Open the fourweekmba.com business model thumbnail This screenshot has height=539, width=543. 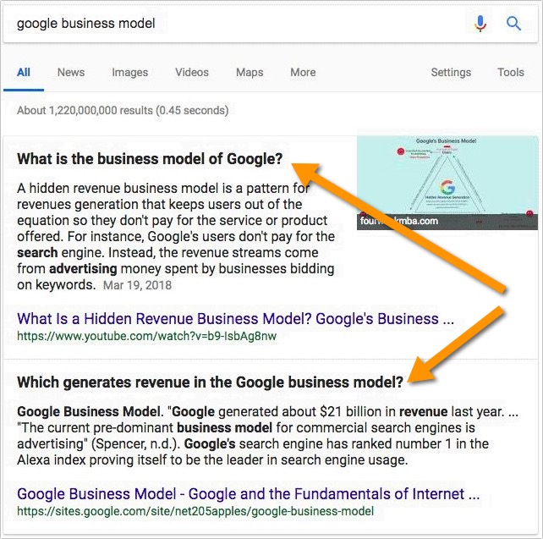447,183
